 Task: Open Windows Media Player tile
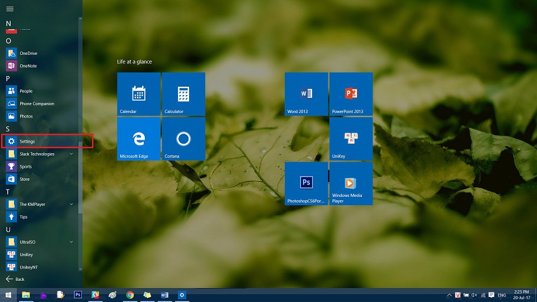(351, 183)
